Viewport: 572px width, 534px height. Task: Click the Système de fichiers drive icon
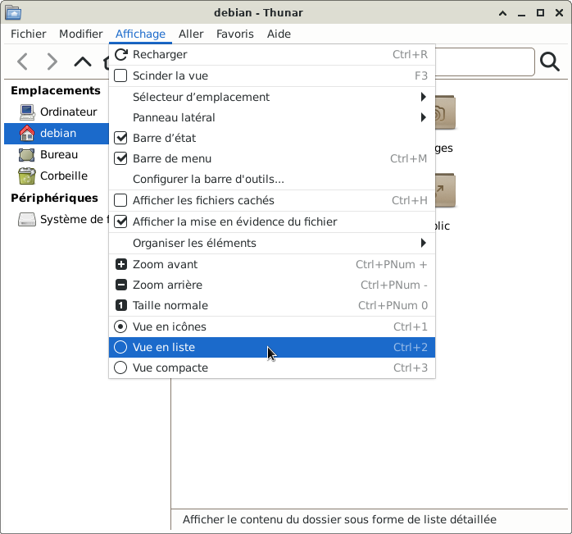[27, 220]
